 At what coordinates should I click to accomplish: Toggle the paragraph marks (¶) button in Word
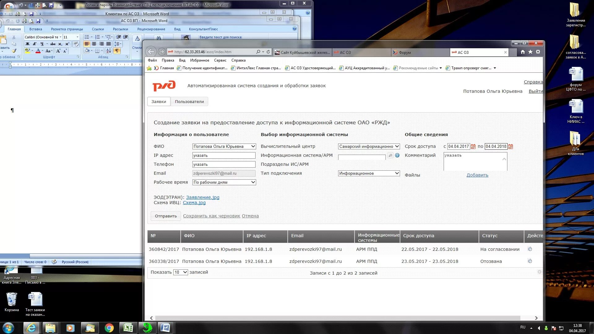117,51
